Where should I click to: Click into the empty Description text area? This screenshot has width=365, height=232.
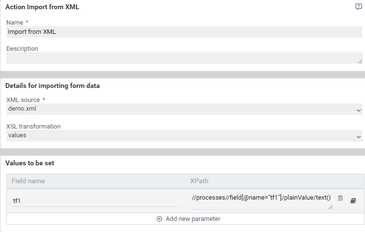pos(184,58)
